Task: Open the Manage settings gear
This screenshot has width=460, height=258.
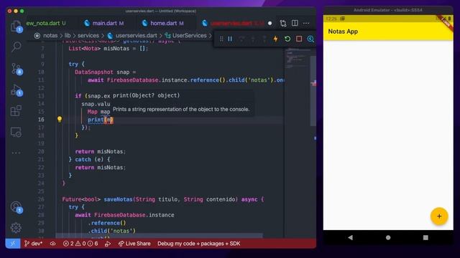Action: tap(16, 228)
